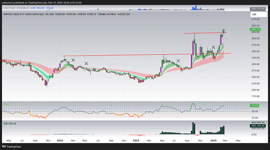
Task: Click the 2024 label on the time axis
Action: pos(136,141)
